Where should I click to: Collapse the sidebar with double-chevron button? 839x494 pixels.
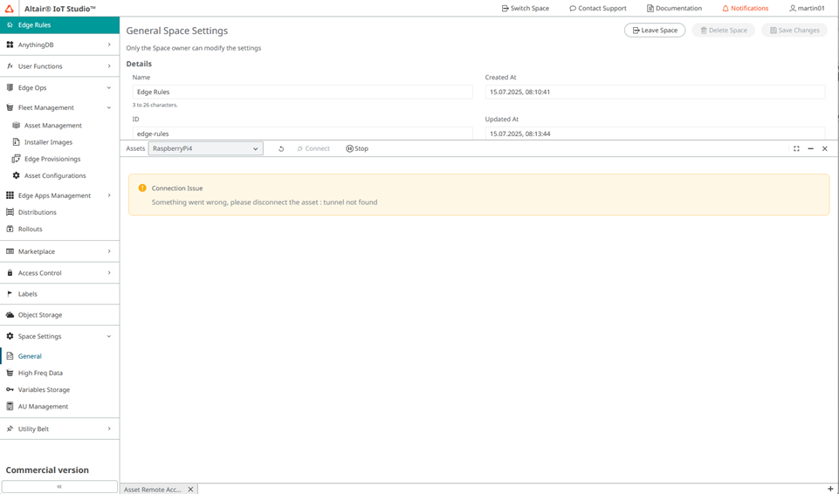tap(59, 487)
